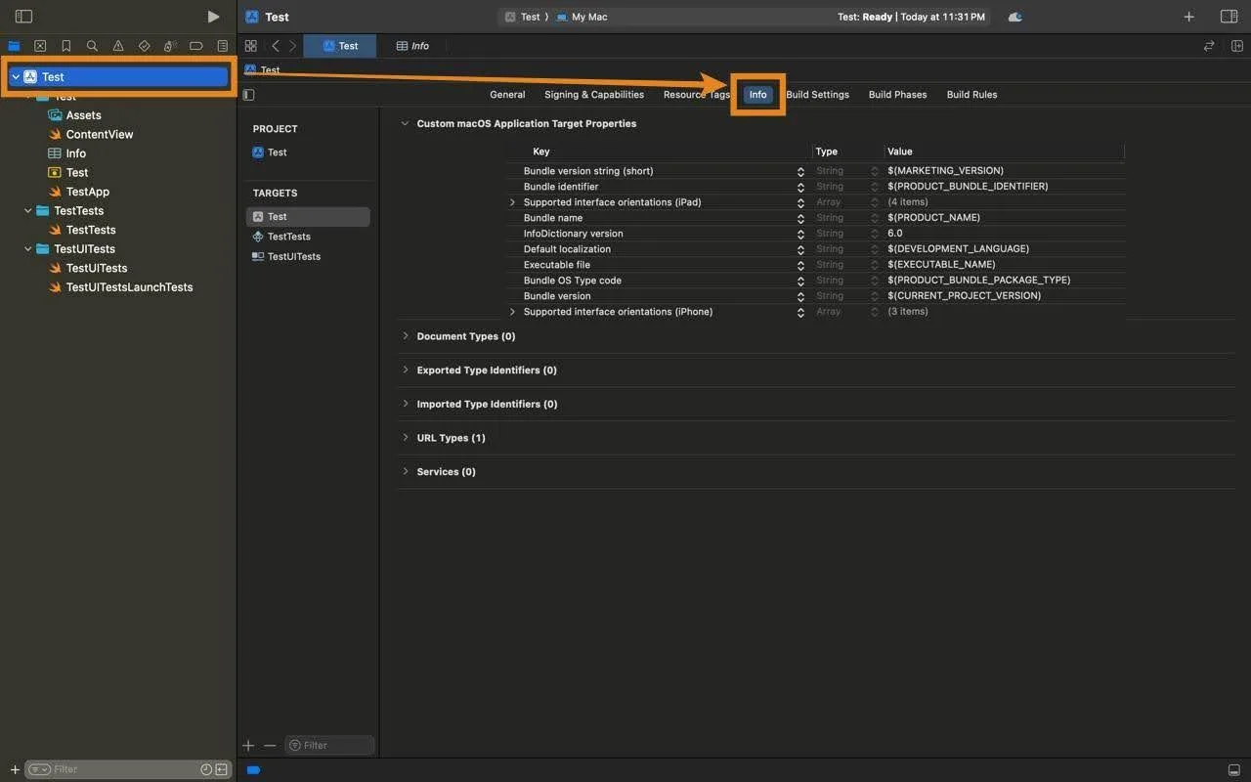
Task: Select Info plist file in navigator
Action: tap(75, 153)
